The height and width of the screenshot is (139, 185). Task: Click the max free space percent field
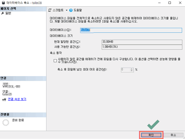pos(126,70)
